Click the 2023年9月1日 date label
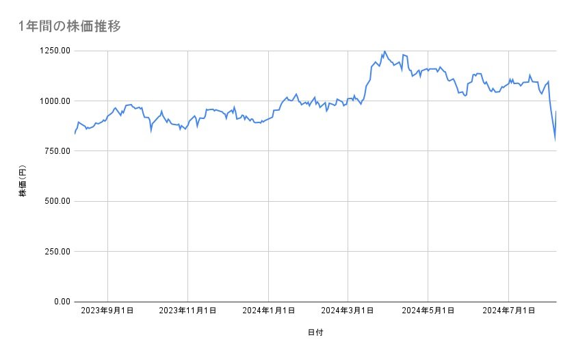The width and height of the screenshot is (574, 355). coord(107,311)
